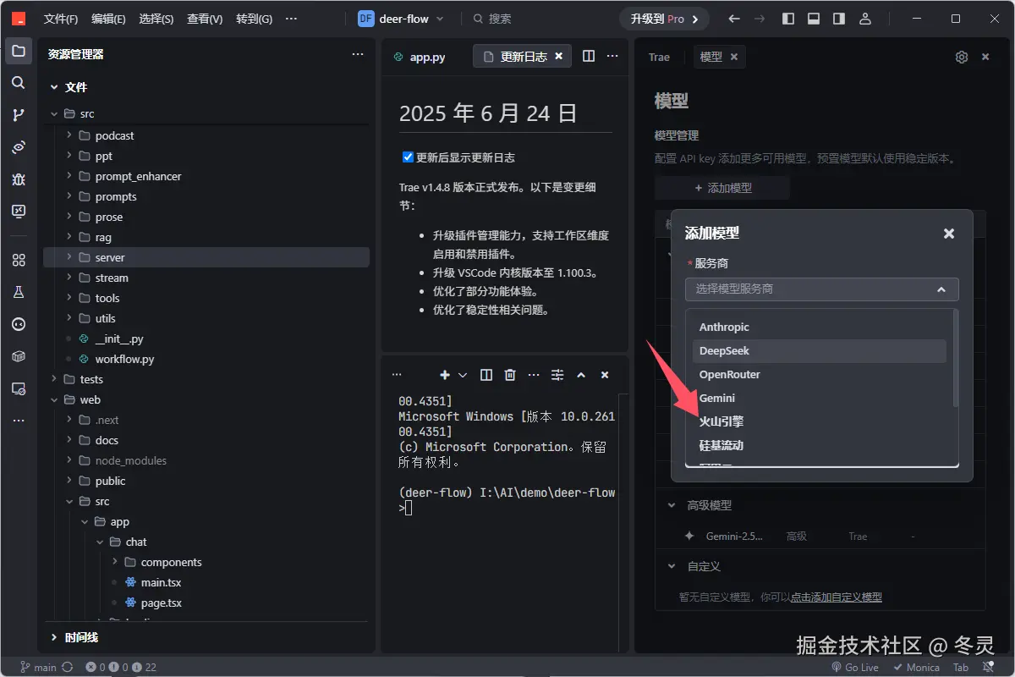Choose 硅基流动 in the provider list
The width and height of the screenshot is (1015, 677).
click(x=819, y=445)
